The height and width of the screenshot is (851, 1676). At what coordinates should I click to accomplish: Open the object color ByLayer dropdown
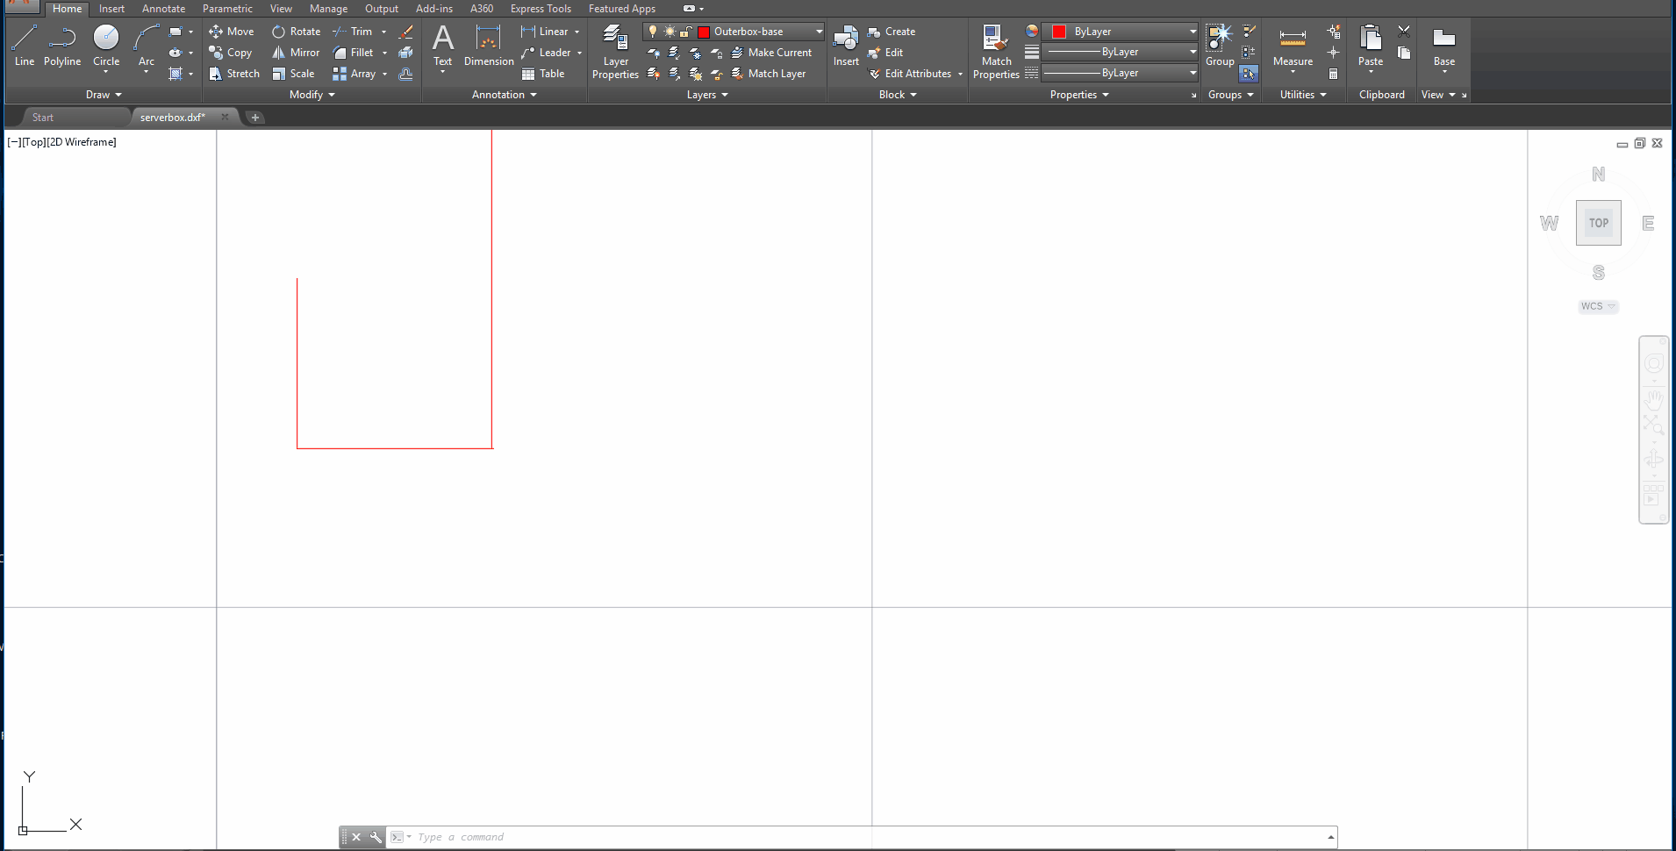click(1193, 32)
